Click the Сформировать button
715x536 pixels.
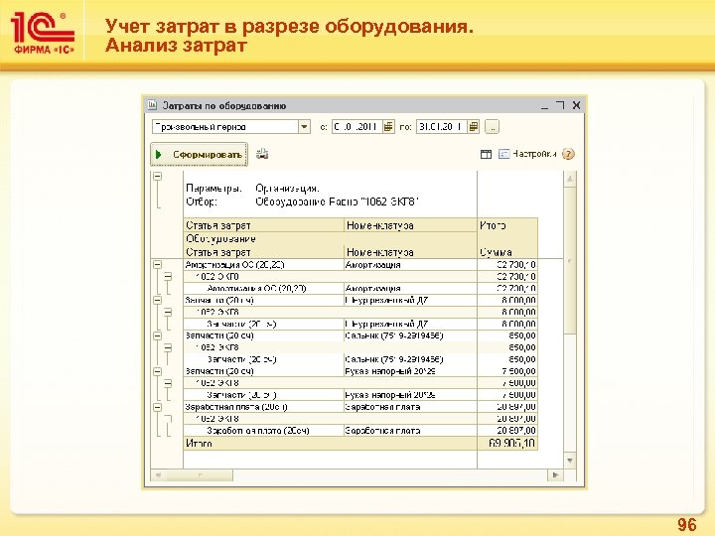tap(200, 155)
